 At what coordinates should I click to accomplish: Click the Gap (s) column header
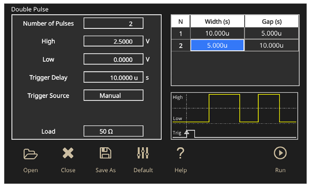pos(272,21)
